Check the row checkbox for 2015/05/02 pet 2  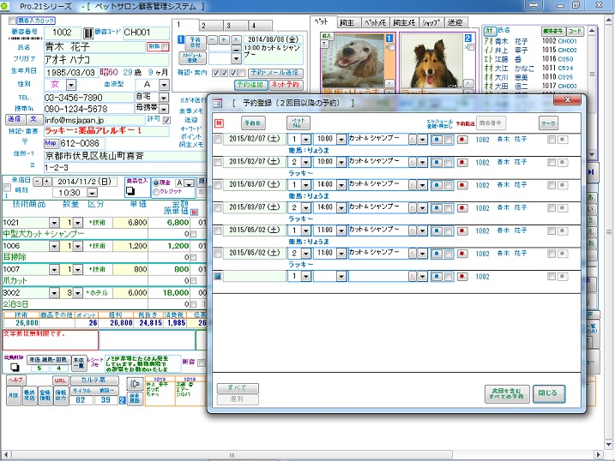tap(218, 254)
